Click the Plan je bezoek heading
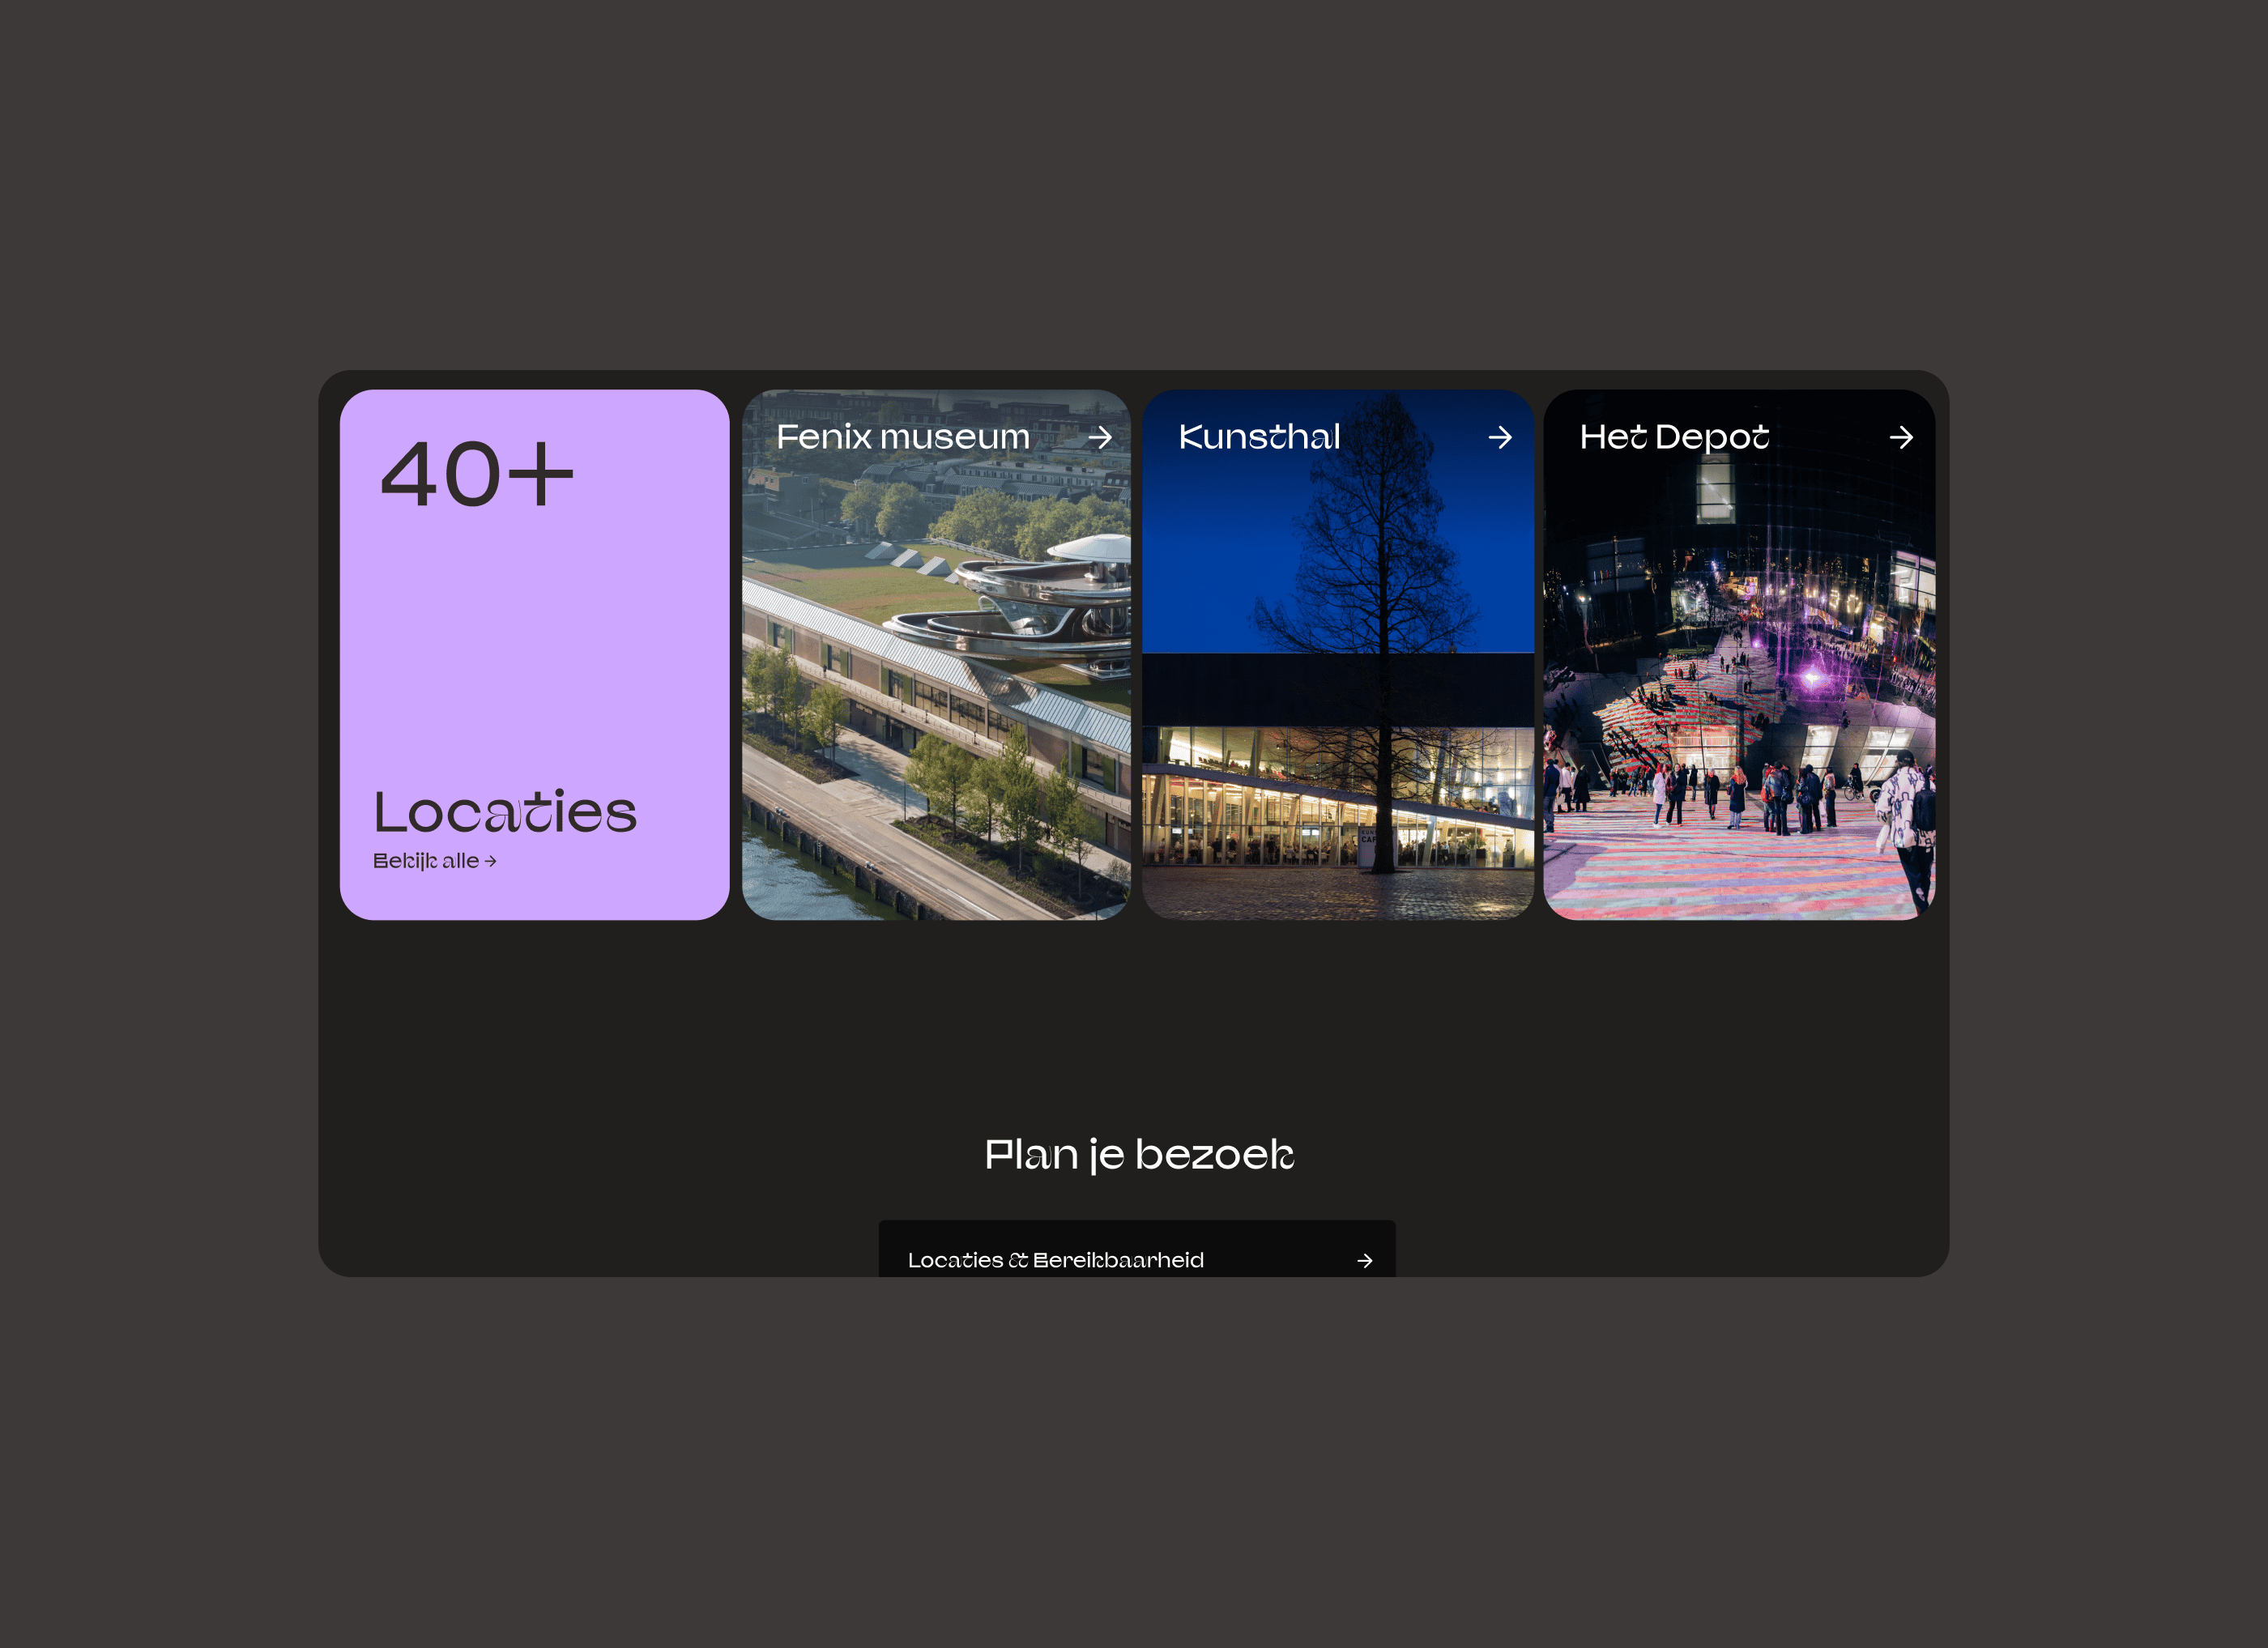Image resolution: width=2268 pixels, height=1648 pixels. [1139, 1155]
